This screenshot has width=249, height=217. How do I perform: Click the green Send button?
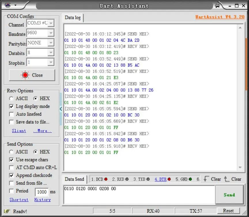(229, 195)
